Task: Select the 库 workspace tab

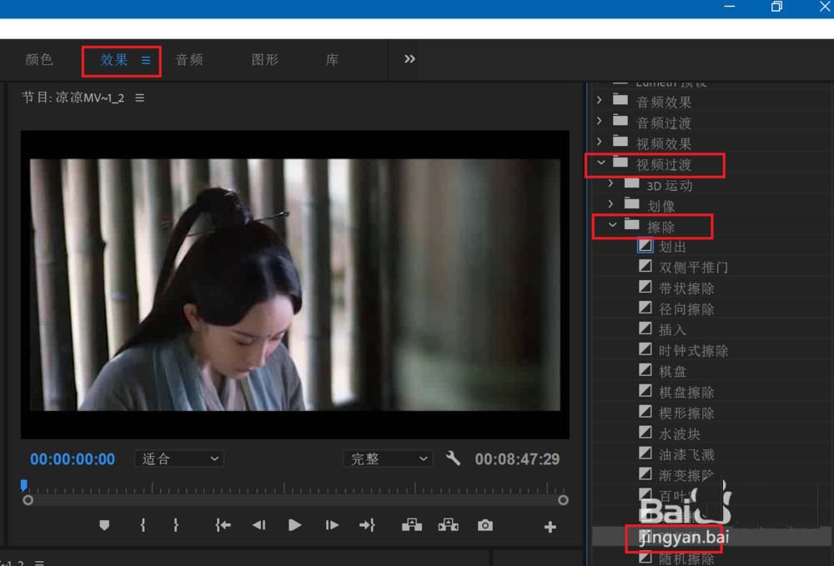Action: click(x=333, y=59)
